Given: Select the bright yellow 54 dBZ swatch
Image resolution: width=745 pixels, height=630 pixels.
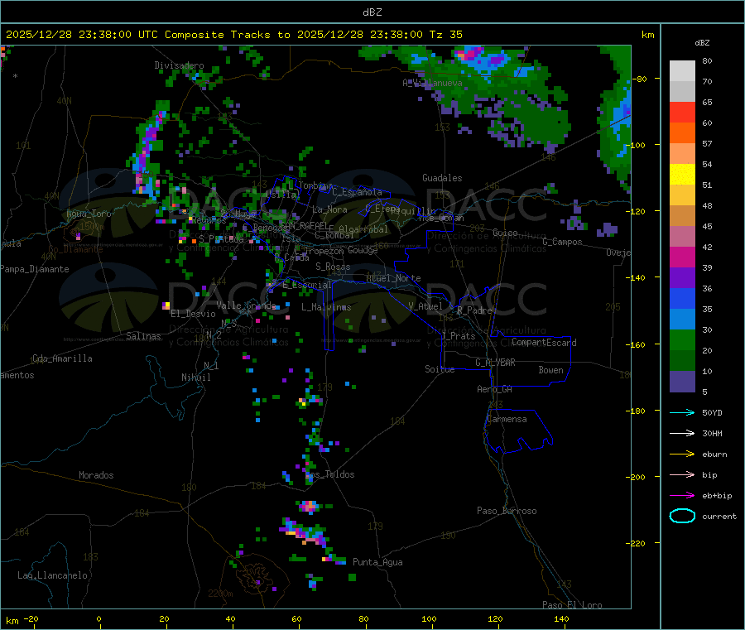Looking at the screenshot, I should point(682,175).
